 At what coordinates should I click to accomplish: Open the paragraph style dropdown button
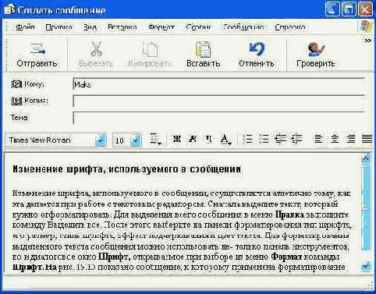[x=155, y=140]
